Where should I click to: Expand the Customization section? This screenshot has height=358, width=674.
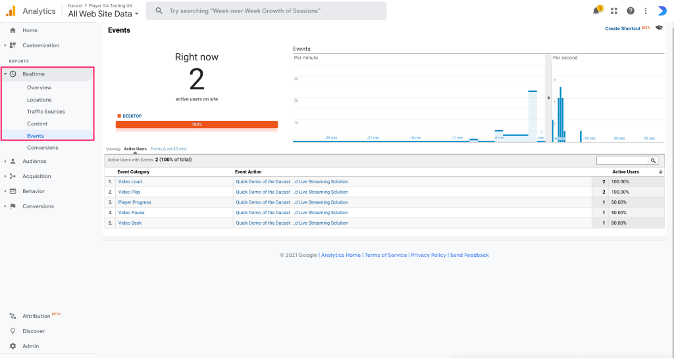(5, 45)
